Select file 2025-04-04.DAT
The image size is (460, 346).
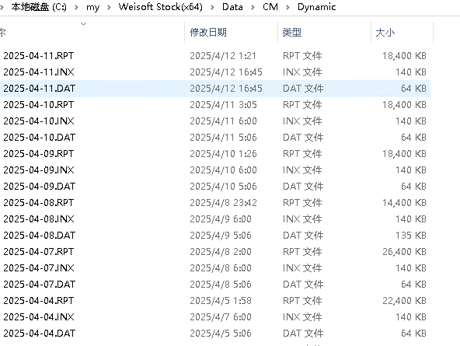pos(40,334)
